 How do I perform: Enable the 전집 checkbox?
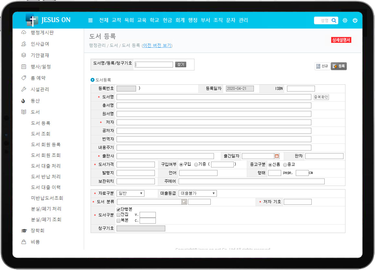pos(119,215)
